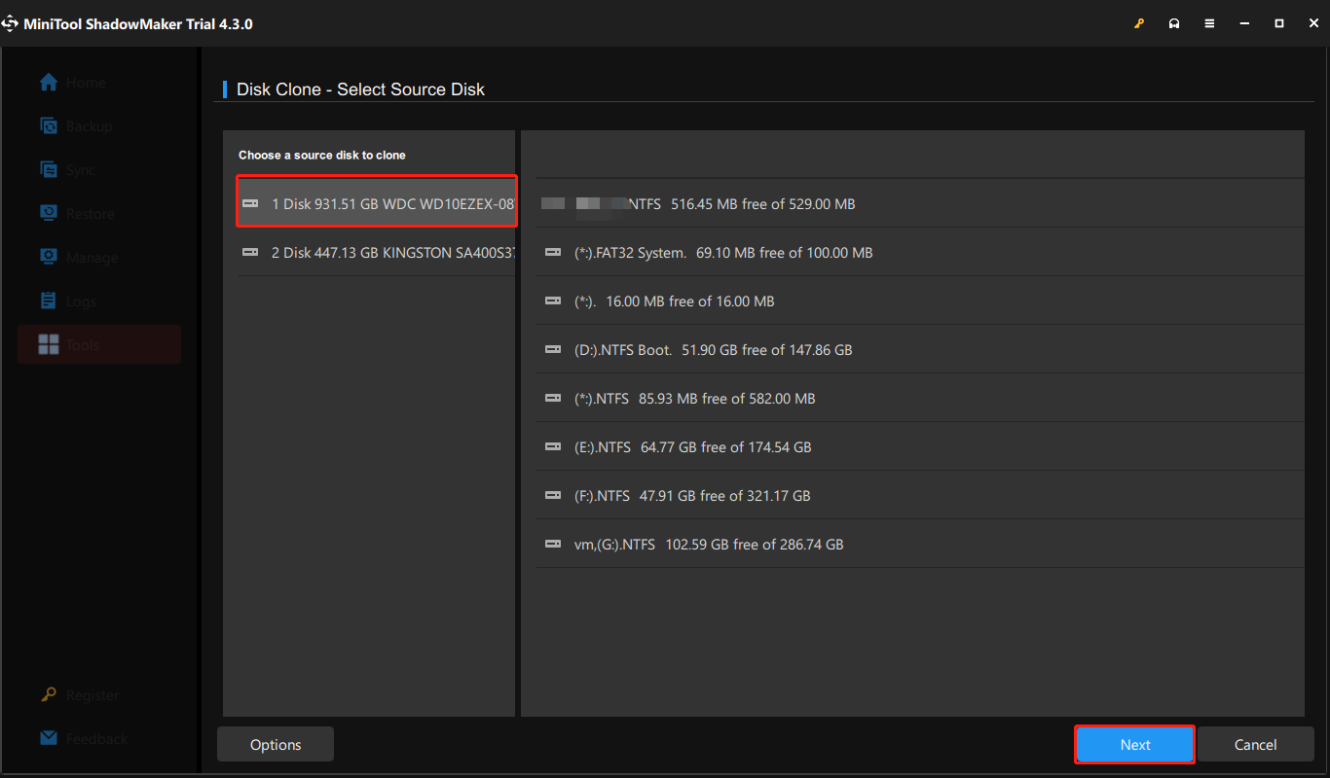
Task: Select the Tools sidebar icon
Action: click(x=48, y=344)
